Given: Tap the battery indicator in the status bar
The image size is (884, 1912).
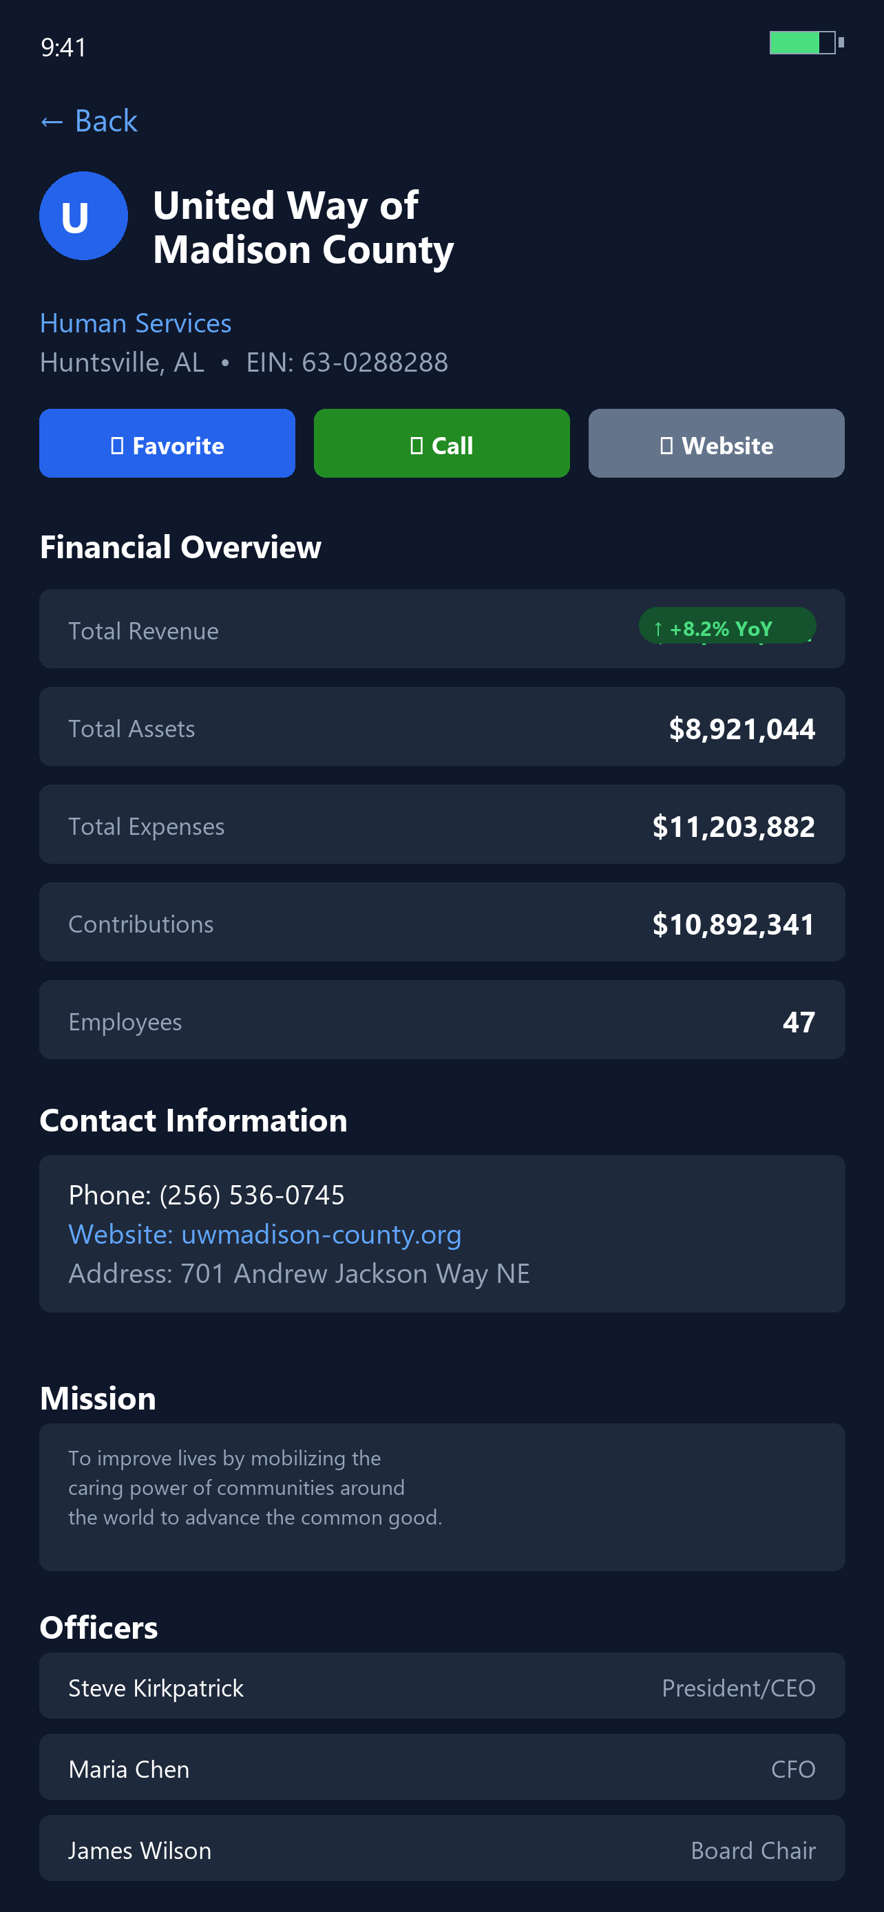Looking at the screenshot, I should [804, 43].
